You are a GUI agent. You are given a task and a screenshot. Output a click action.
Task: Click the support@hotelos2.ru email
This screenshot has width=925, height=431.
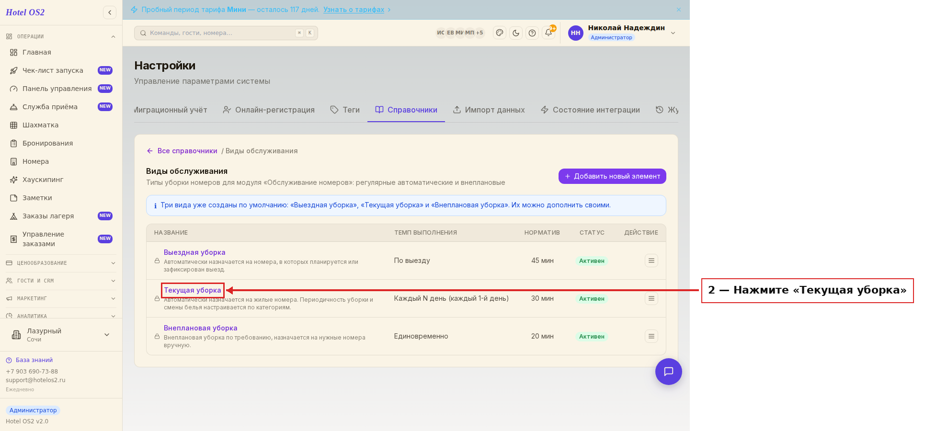35,380
